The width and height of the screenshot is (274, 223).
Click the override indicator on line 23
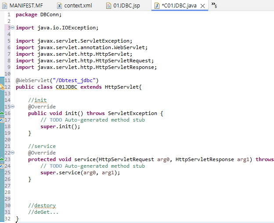(2, 159)
